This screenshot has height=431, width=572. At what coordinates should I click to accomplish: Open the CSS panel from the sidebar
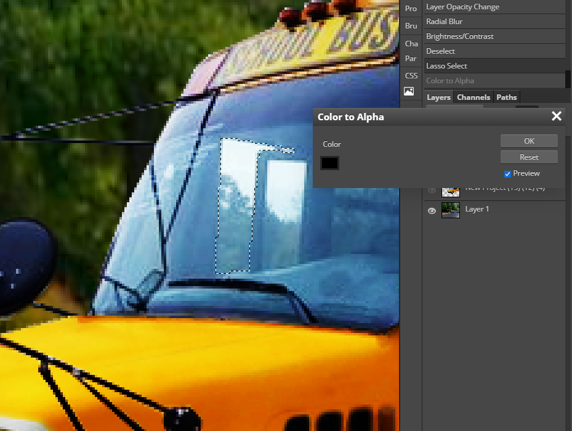coord(410,75)
